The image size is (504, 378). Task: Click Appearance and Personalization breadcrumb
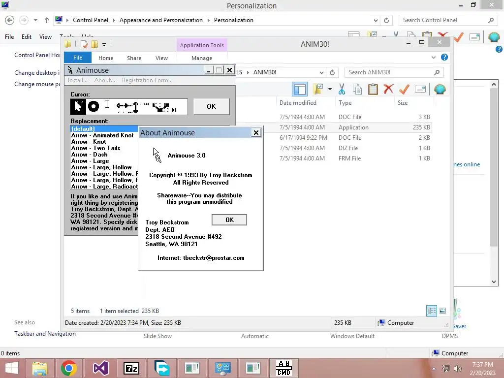click(x=161, y=20)
